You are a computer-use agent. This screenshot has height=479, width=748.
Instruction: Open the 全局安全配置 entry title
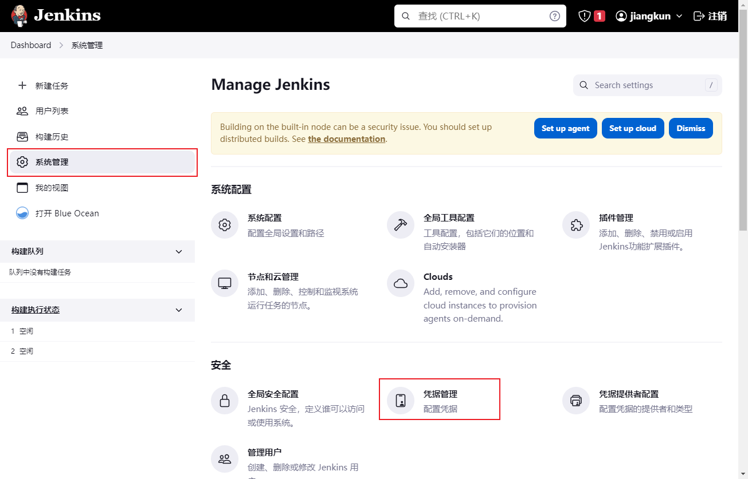point(273,394)
